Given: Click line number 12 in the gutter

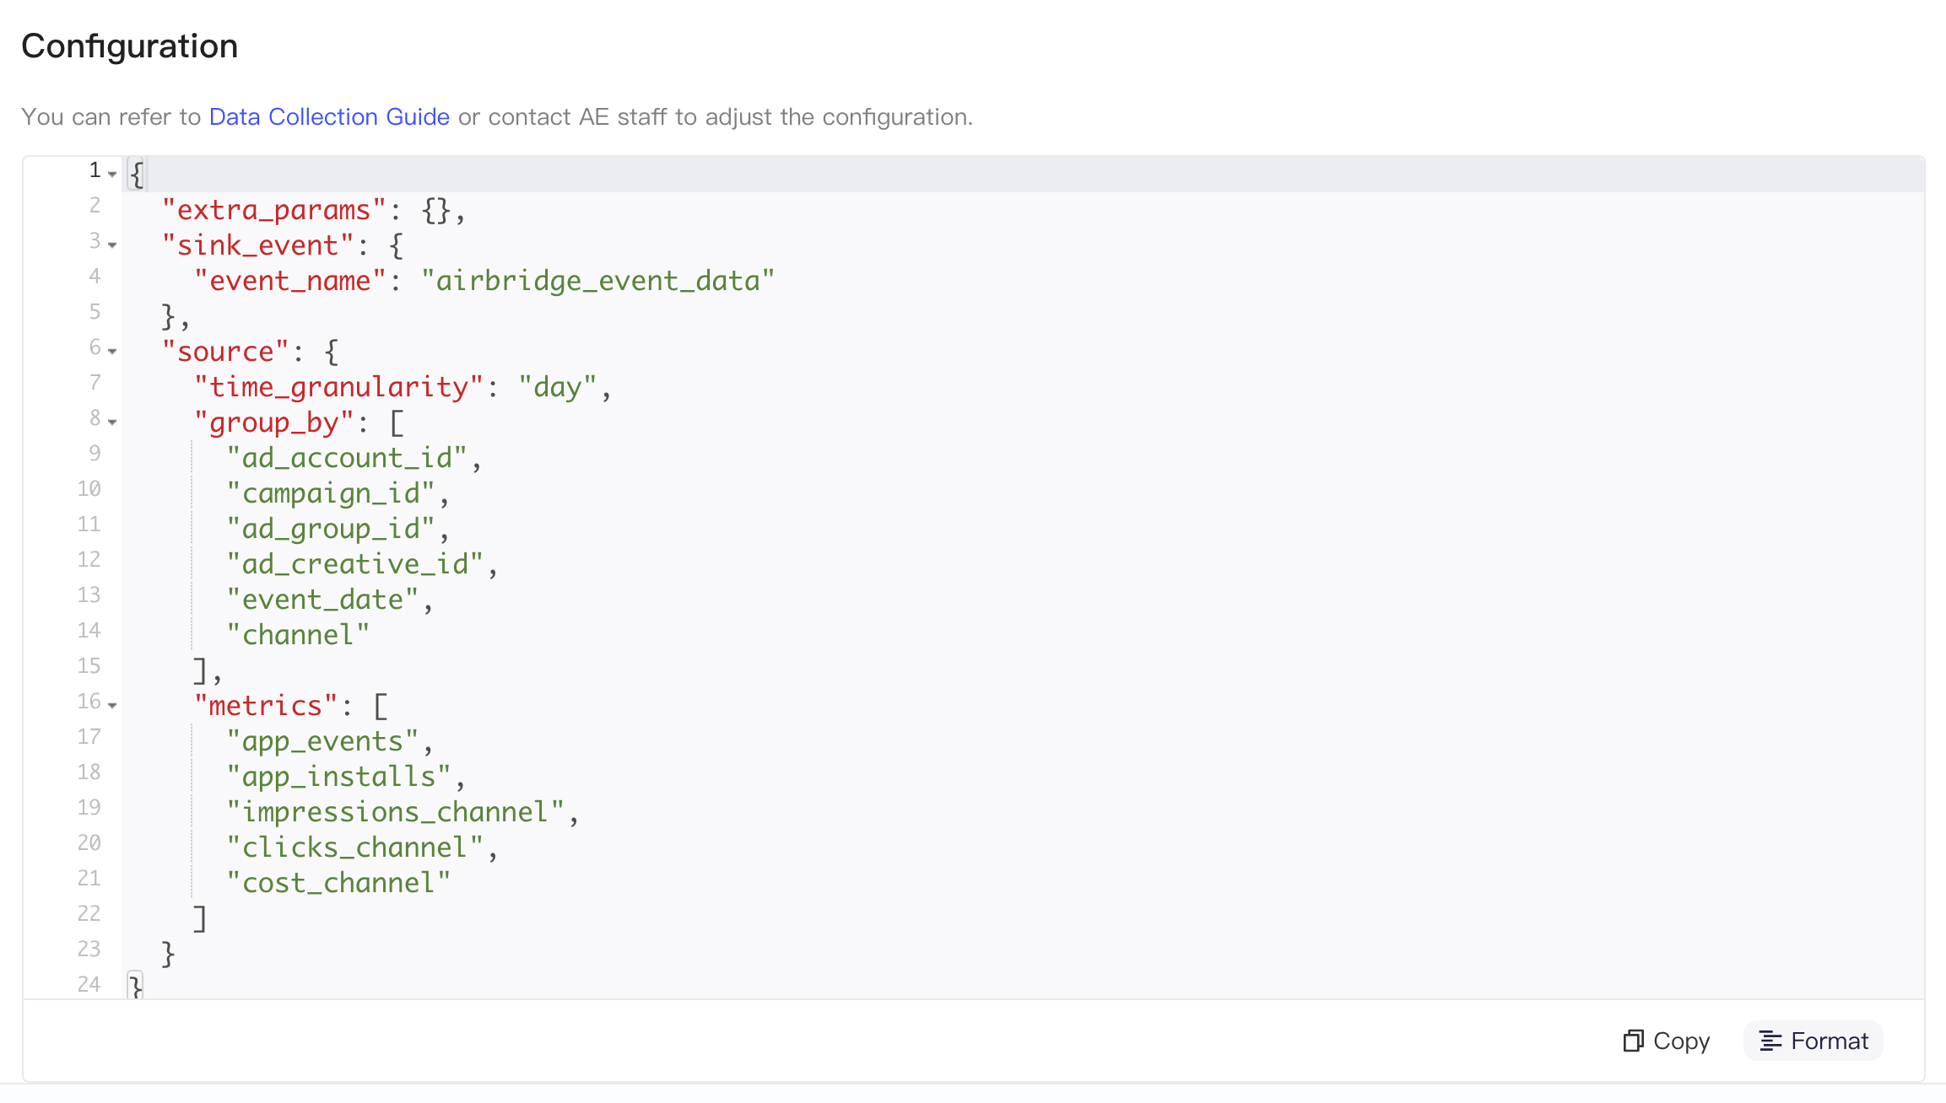Looking at the screenshot, I should pos(89,559).
